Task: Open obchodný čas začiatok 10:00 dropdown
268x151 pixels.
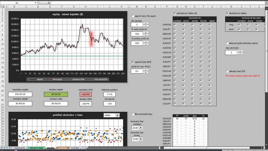Action: click(141, 128)
